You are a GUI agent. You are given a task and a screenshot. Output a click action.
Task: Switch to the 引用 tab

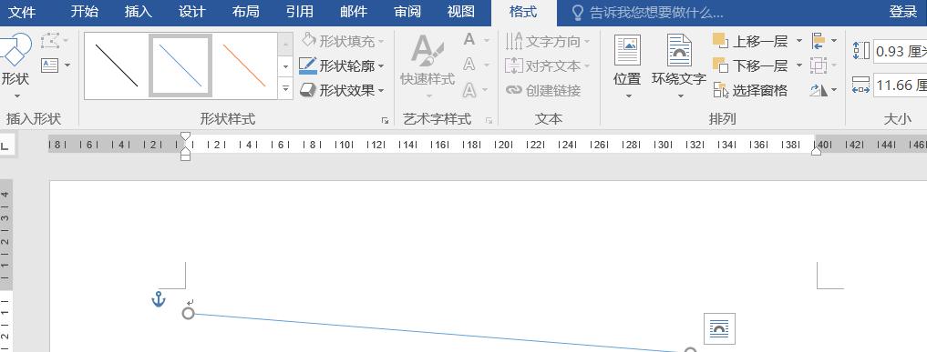(x=300, y=12)
